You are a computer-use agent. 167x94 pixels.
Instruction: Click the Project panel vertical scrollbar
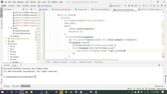click(x=35, y=35)
